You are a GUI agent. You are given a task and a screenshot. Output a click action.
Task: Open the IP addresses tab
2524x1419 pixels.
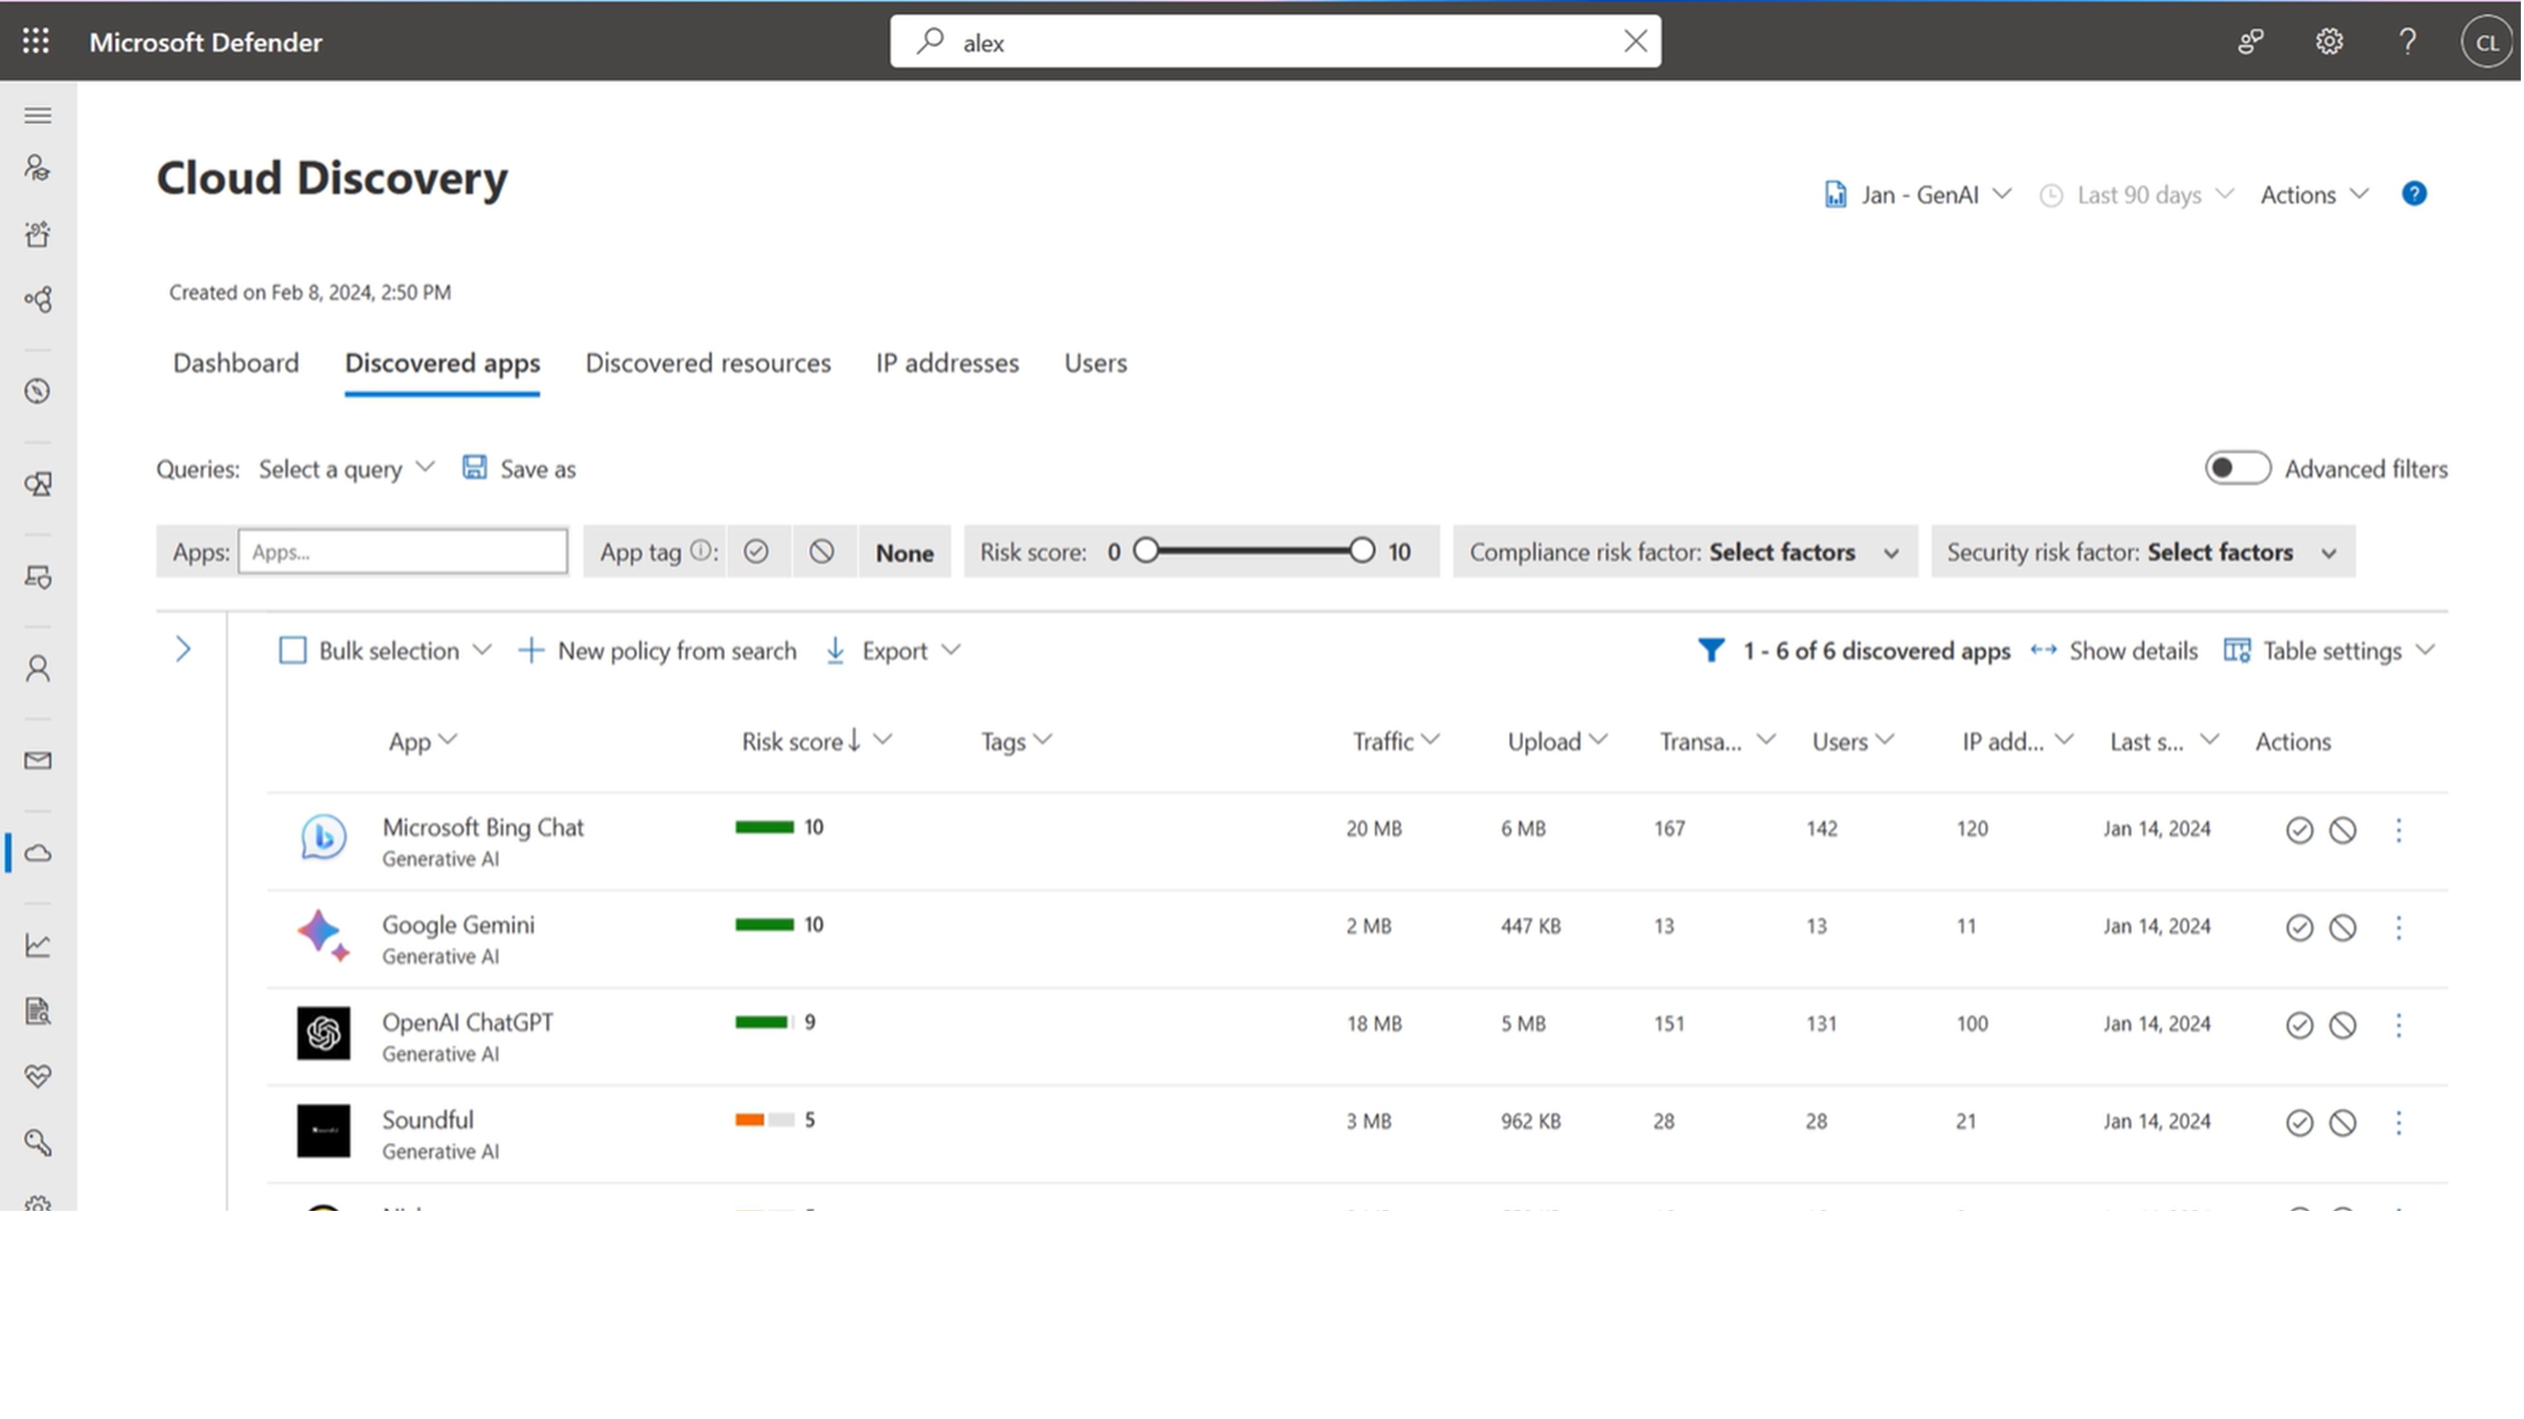click(x=946, y=363)
